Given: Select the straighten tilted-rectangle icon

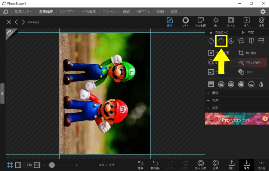Looking at the screenshot, I should click(x=241, y=41).
